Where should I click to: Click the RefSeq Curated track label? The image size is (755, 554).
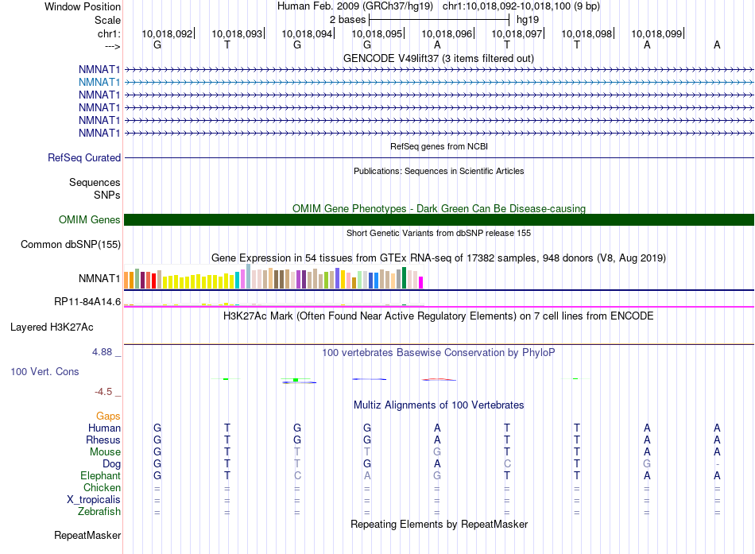click(84, 158)
